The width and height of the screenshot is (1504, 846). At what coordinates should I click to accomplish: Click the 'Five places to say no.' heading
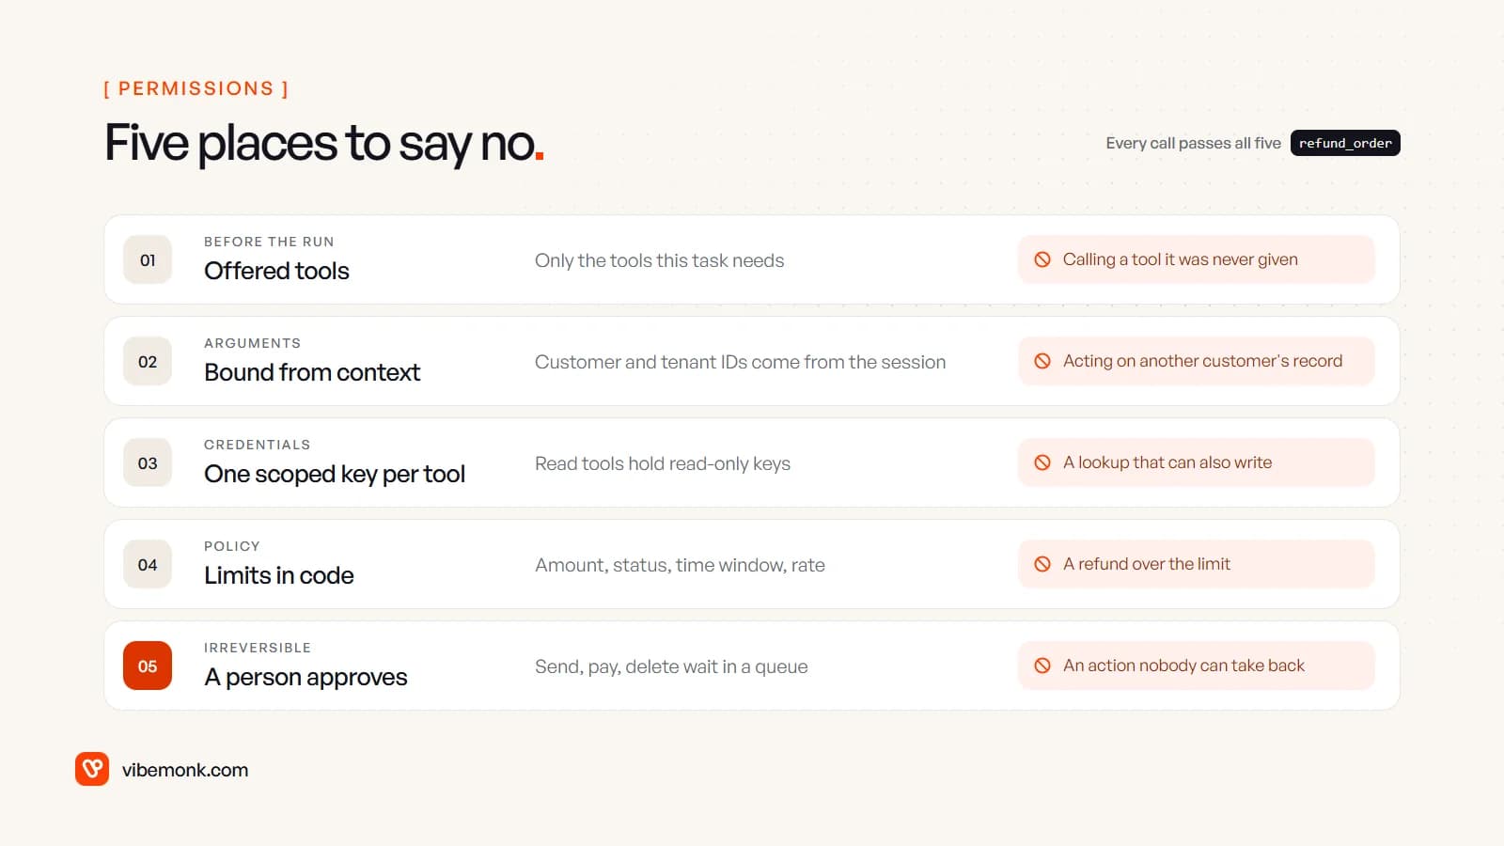click(324, 144)
